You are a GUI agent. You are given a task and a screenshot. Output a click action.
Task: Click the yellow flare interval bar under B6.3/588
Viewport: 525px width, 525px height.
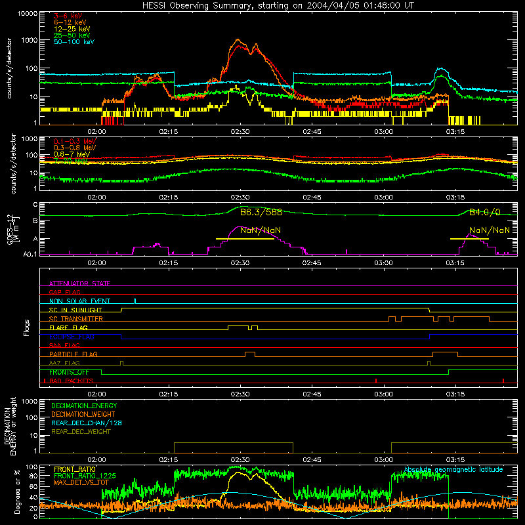point(245,239)
